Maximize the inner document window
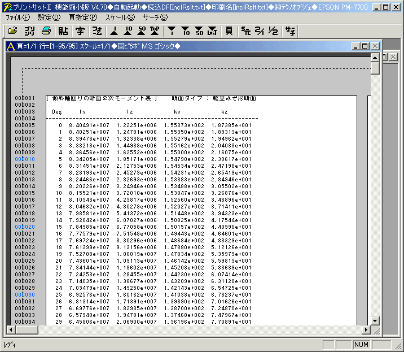 point(365,46)
